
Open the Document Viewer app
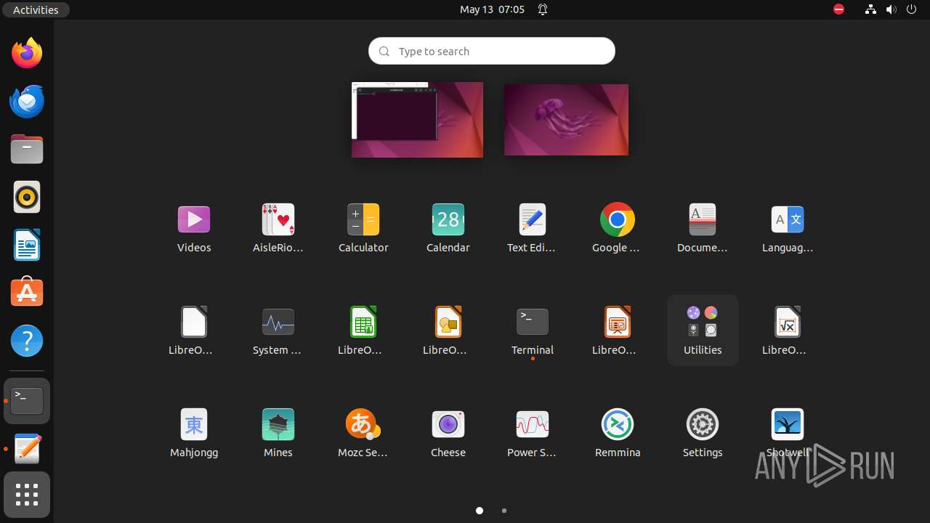pos(703,228)
